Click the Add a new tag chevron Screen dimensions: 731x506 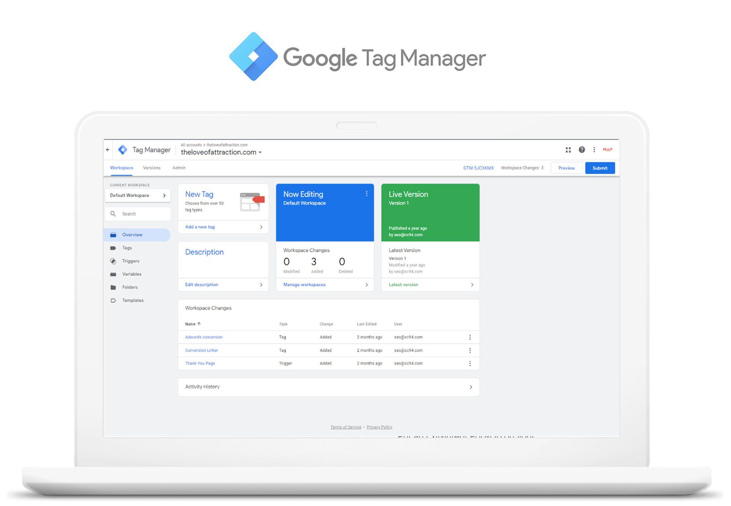click(x=261, y=227)
